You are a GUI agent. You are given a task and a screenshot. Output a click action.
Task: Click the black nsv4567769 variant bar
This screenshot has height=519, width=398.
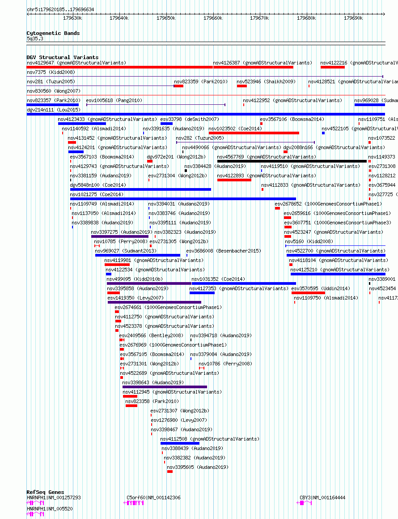(x=292, y=161)
